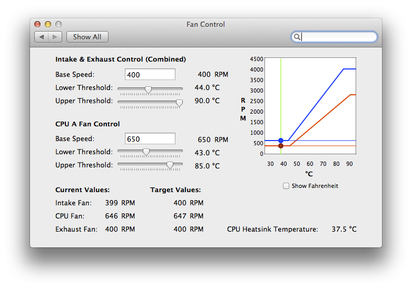Minimize the Fan Control window
Viewport: 412px width, 289px height.
tap(48, 24)
